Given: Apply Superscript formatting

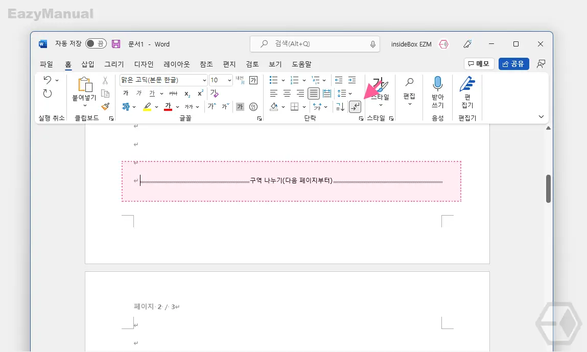Looking at the screenshot, I should pos(201,93).
